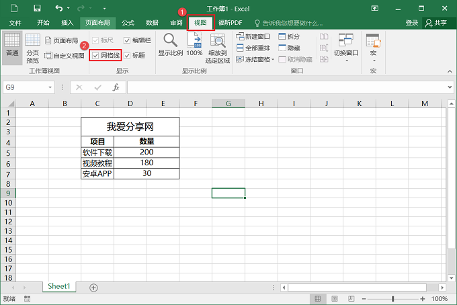Click the Save icon in title bar
Viewport: 457px width, 305px height.
click(36, 8)
